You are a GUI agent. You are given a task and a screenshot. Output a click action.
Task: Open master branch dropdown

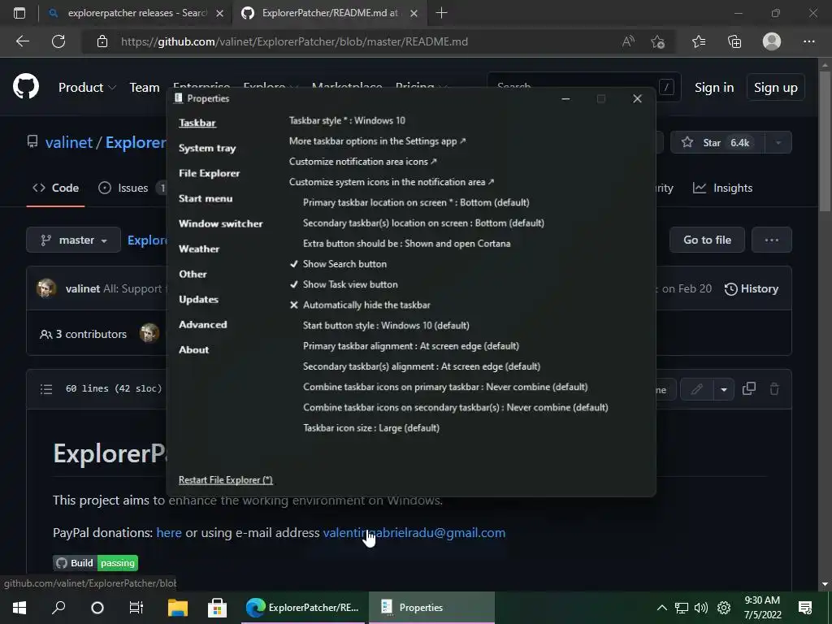(73, 240)
